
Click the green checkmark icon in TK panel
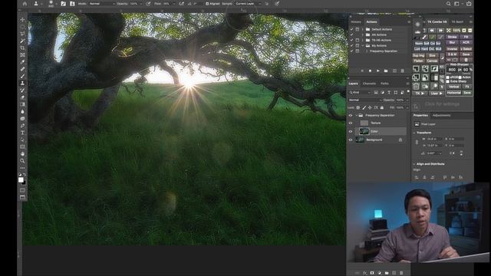click(x=433, y=38)
